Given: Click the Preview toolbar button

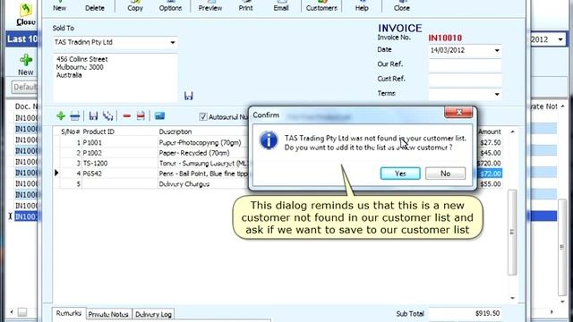Looking at the screenshot, I should click(210, 6).
